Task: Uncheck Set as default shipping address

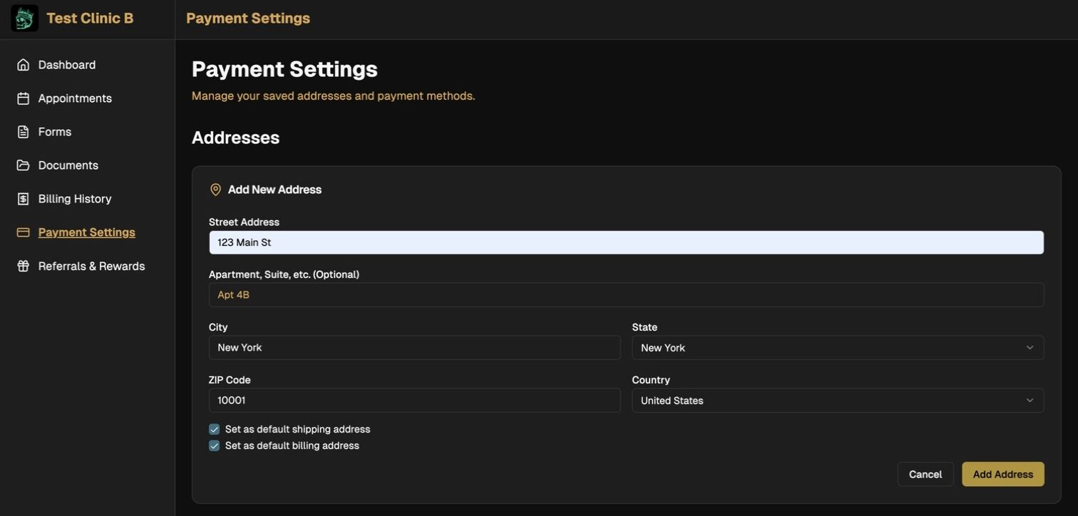Action: coord(214,429)
